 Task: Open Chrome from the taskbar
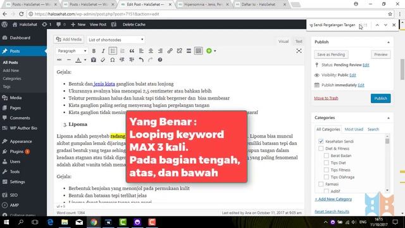click(94, 222)
